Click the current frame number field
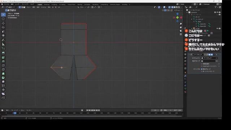The width and height of the screenshot is (231, 130). [x=155, y=110]
